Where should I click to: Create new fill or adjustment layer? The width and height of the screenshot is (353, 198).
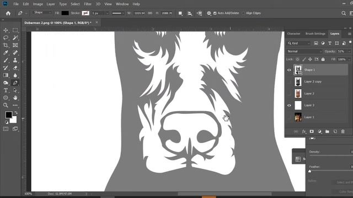pyautogui.click(x=319, y=131)
